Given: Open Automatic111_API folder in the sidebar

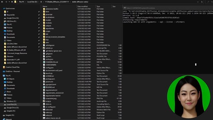Looking at the screenshot, I should (x=13, y=60).
